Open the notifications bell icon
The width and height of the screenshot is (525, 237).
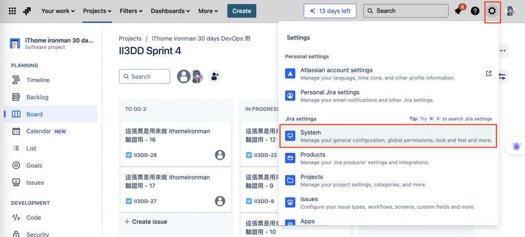(458, 11)
